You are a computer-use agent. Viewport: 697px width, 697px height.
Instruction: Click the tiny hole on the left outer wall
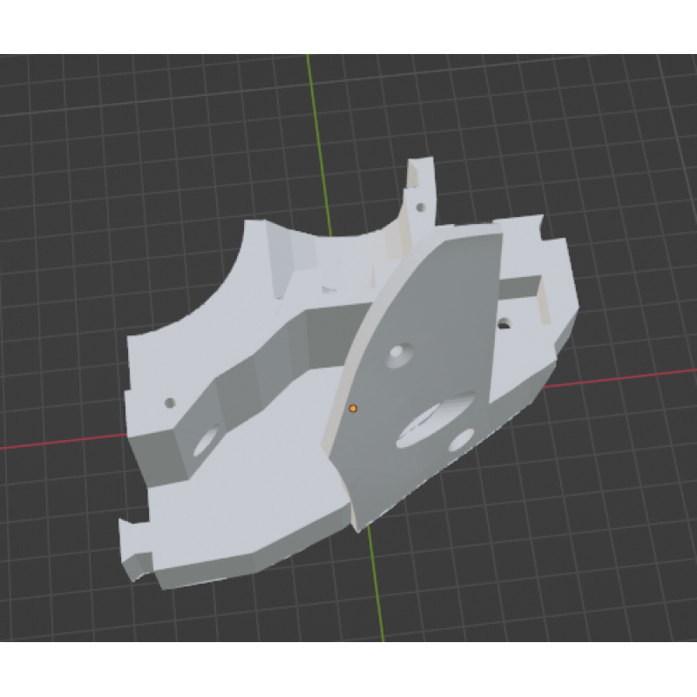(170, 403)
